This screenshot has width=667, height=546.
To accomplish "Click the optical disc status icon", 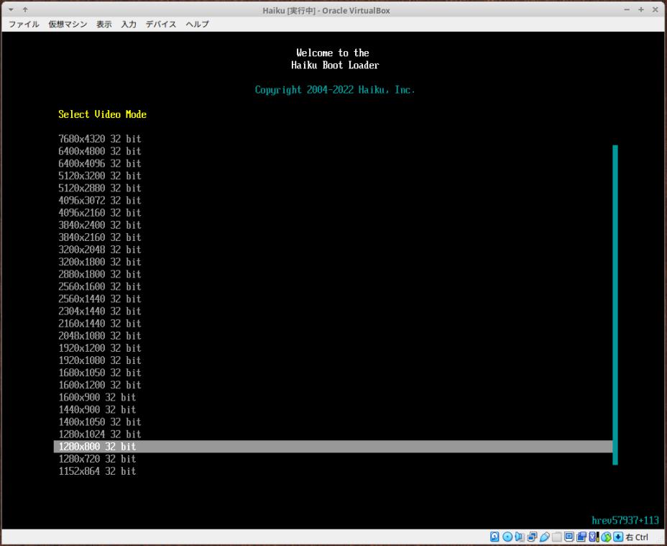I will 507,537.
